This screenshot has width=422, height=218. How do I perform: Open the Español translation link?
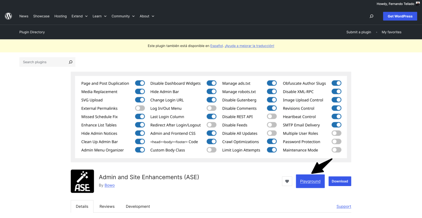[x=216, y=46]
